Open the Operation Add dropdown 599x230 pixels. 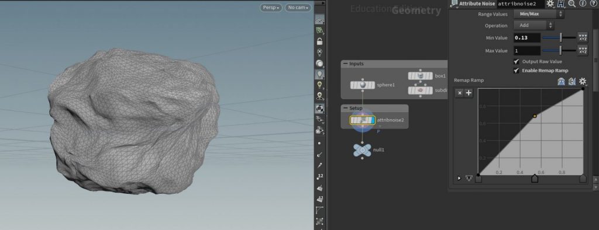pyautogui.click(x=533, y=26)
